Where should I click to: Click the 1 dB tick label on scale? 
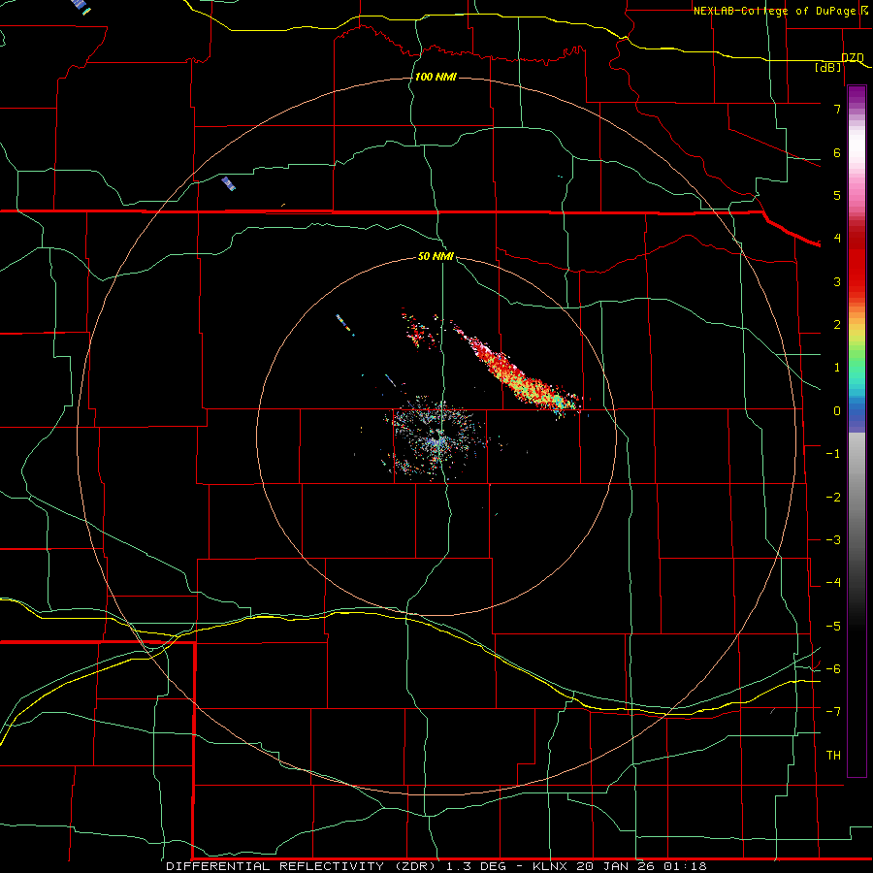pos(837,368)
